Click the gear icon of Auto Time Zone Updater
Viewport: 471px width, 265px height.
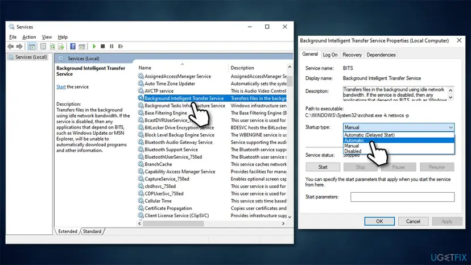tap(141, 84)
